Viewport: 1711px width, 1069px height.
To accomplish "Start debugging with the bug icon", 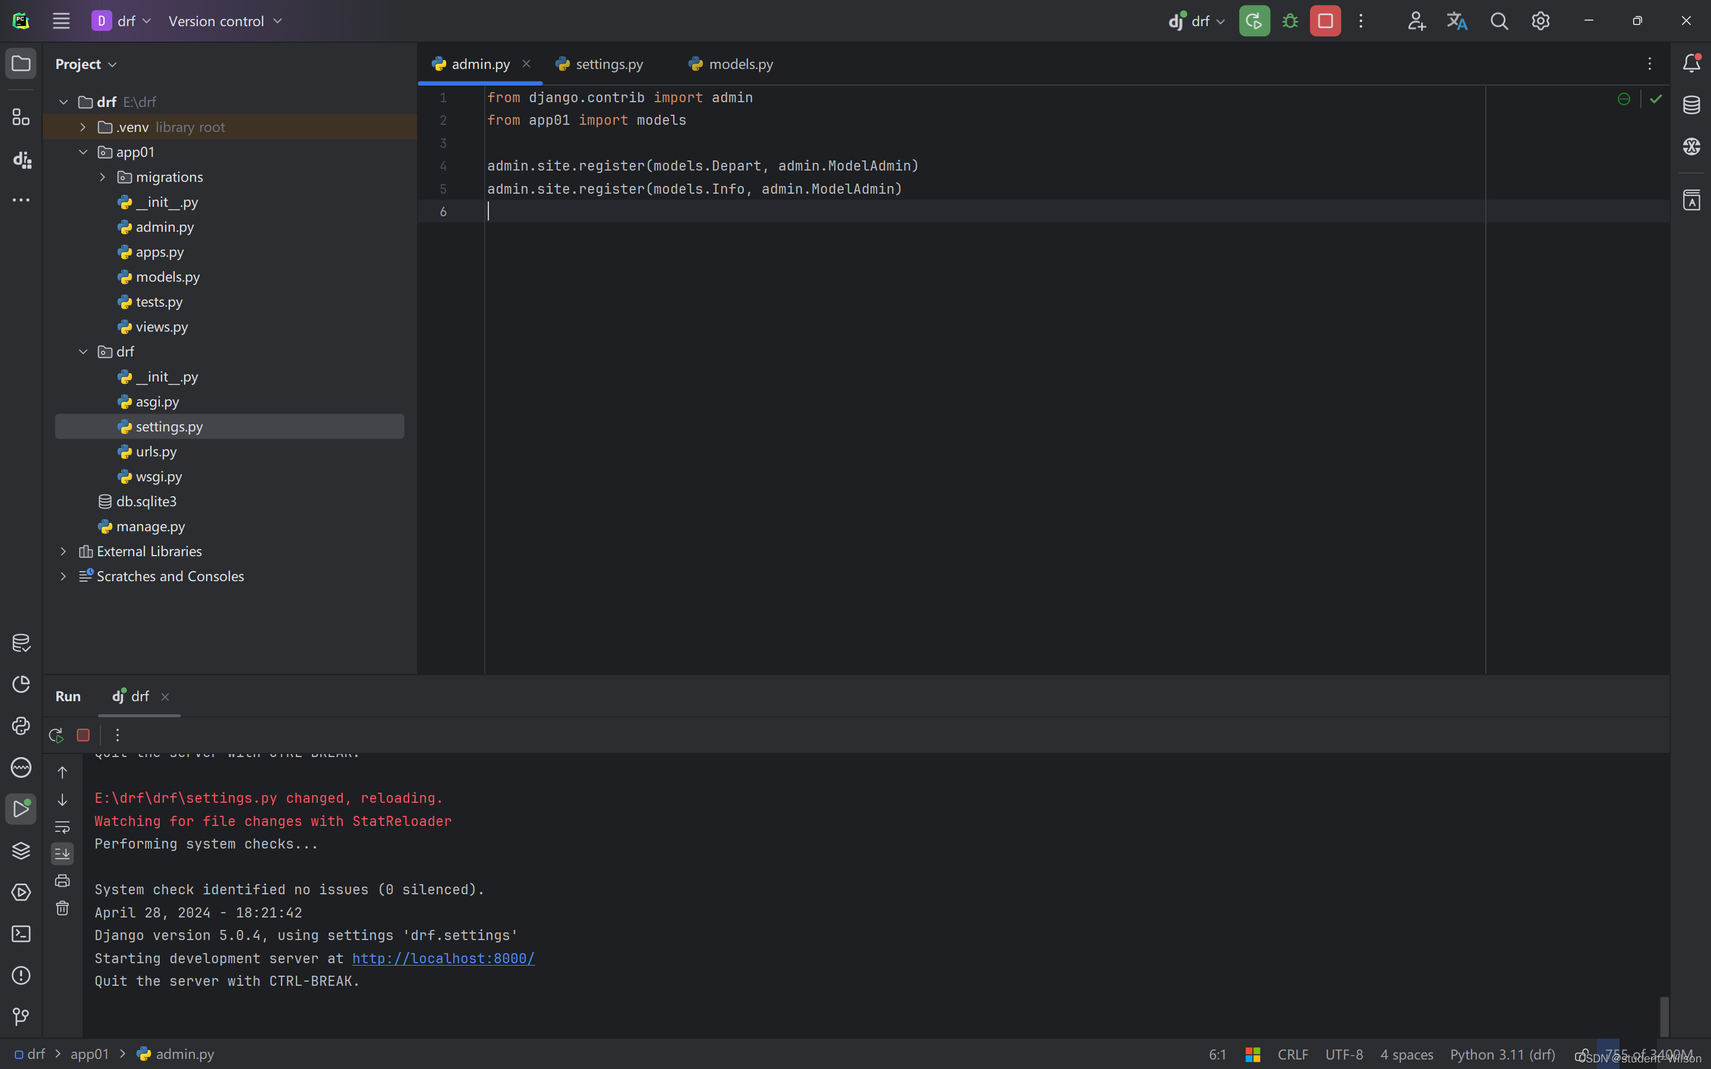I will pyautogui.click(x=1289, y=21).
